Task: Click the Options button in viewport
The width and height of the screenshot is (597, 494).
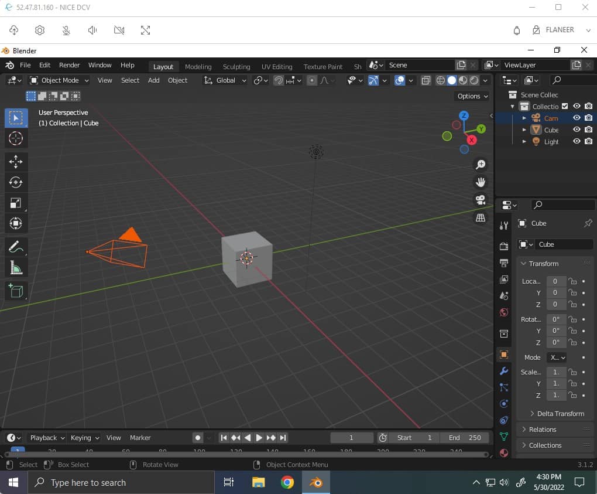Action: pos(472,96)
